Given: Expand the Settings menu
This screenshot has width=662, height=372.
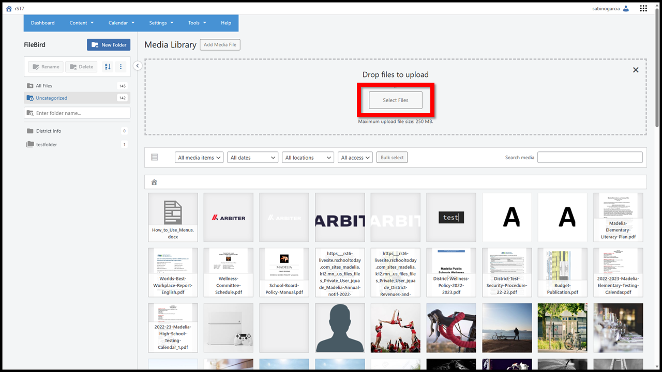Looking at the screenshot, I should pyautogui.click(x=161, y=23).
